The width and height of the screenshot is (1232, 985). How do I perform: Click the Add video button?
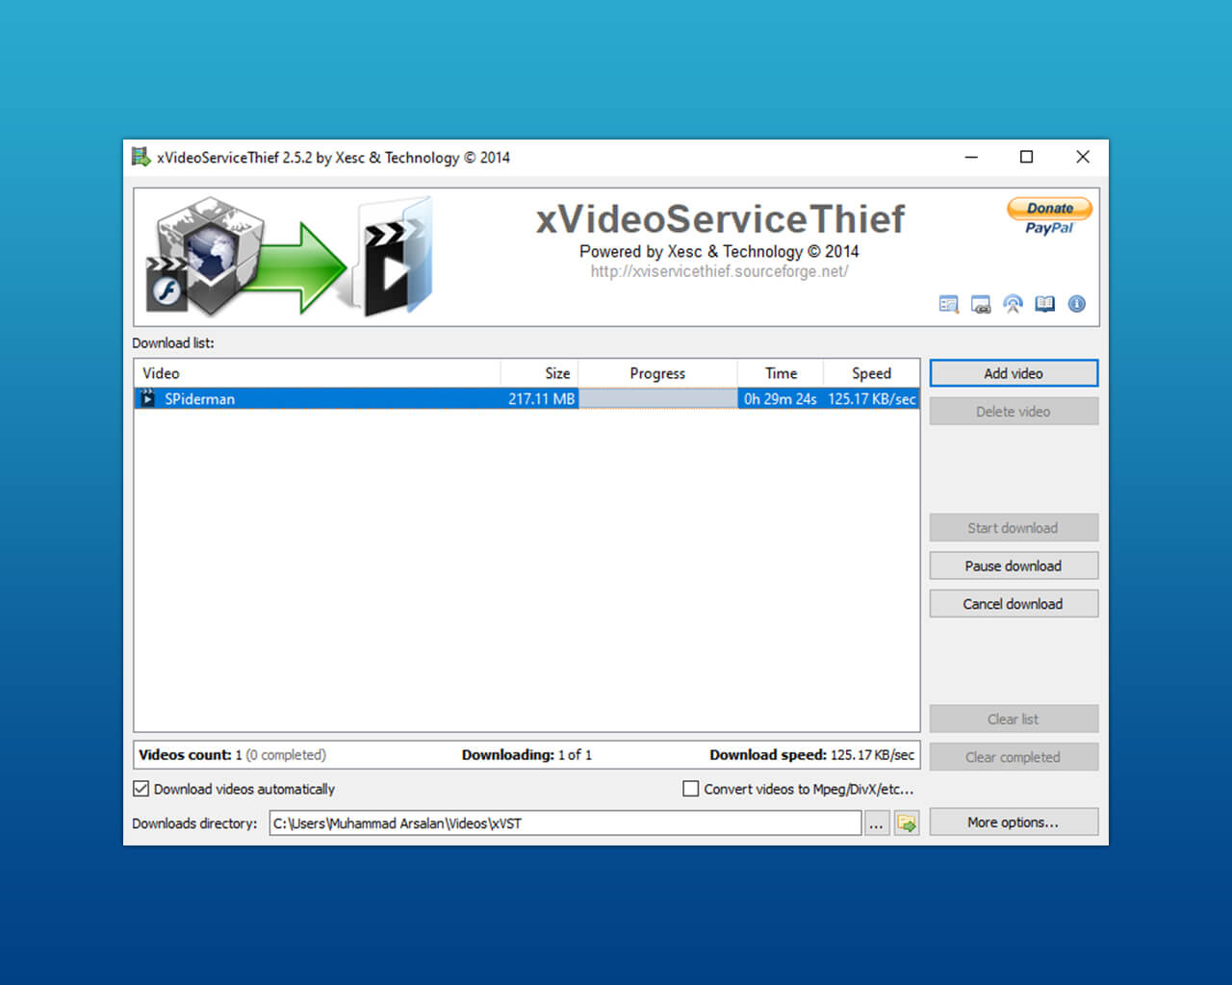click(x=1014, y=373)
